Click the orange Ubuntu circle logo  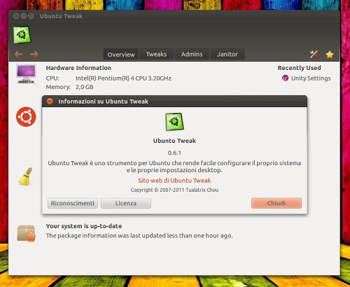coord(26,117)
